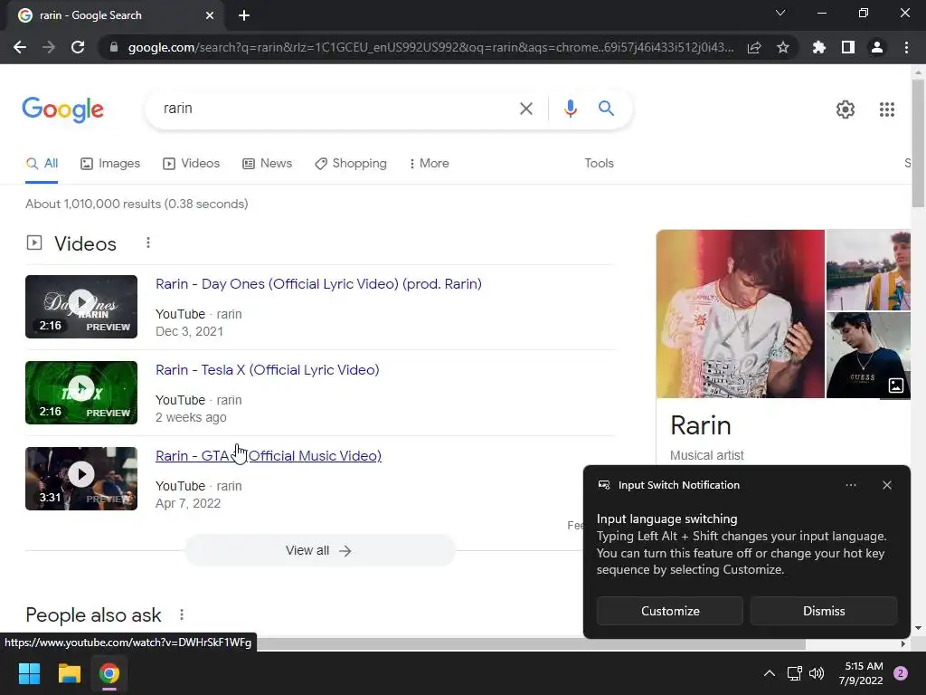The height and width of the screenshot is (695, 926).
Task: Open a new browser tab
Action: pyautogui.click(x=244, y=15)
